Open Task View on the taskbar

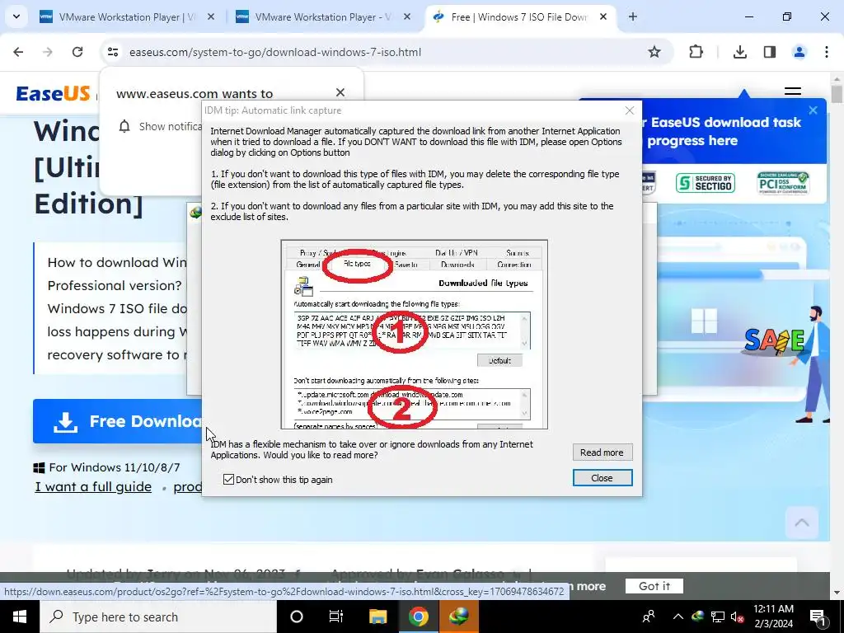(336, 617)
